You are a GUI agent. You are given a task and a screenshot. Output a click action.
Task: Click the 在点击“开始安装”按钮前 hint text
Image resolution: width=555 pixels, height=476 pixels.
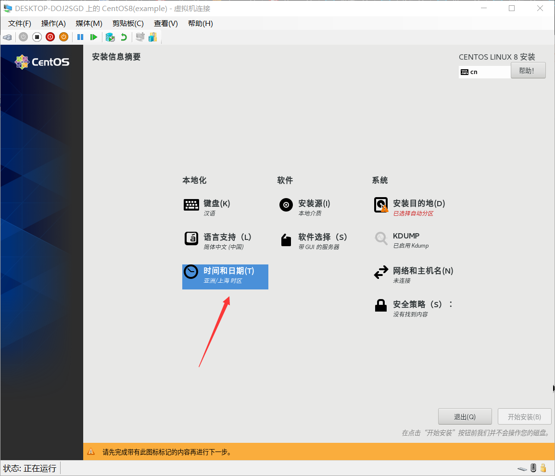(x=476, y=433)
